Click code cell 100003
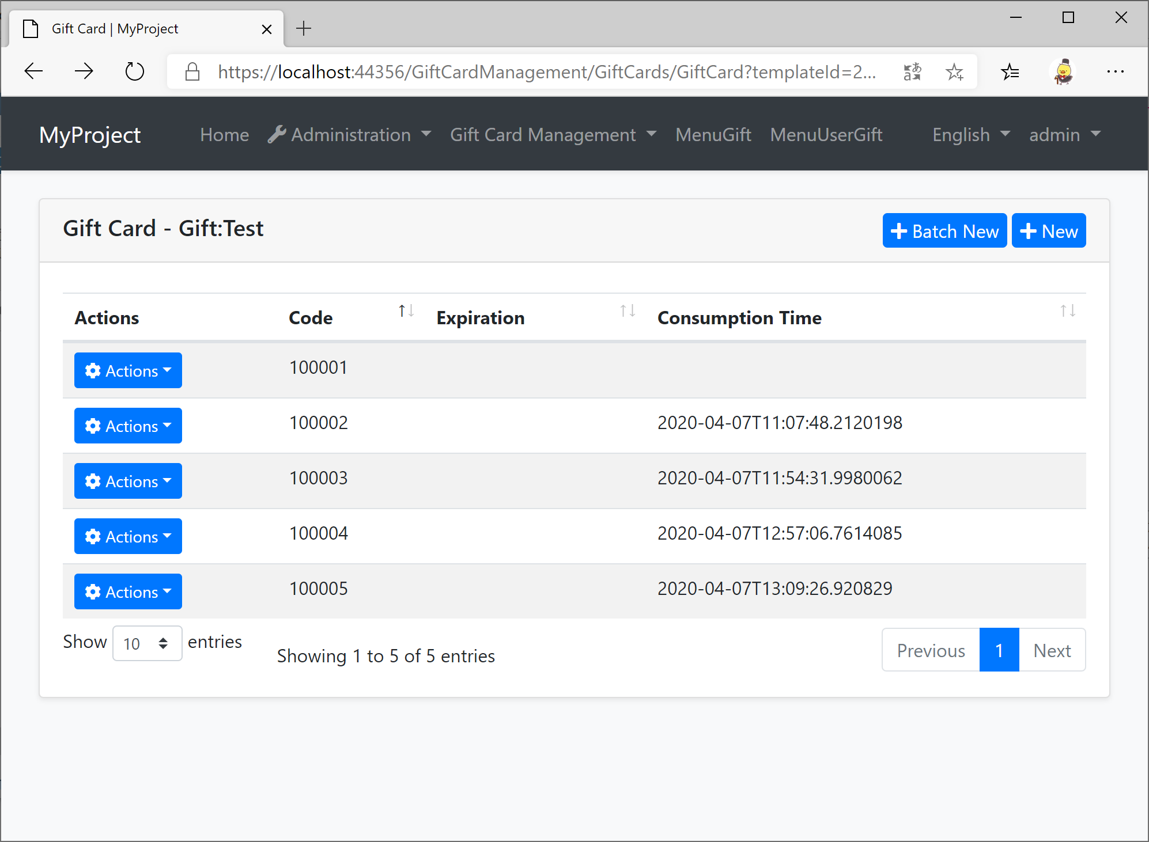Image resolution: width=1149 pixels, height=842 pixels. pos(318,478)
